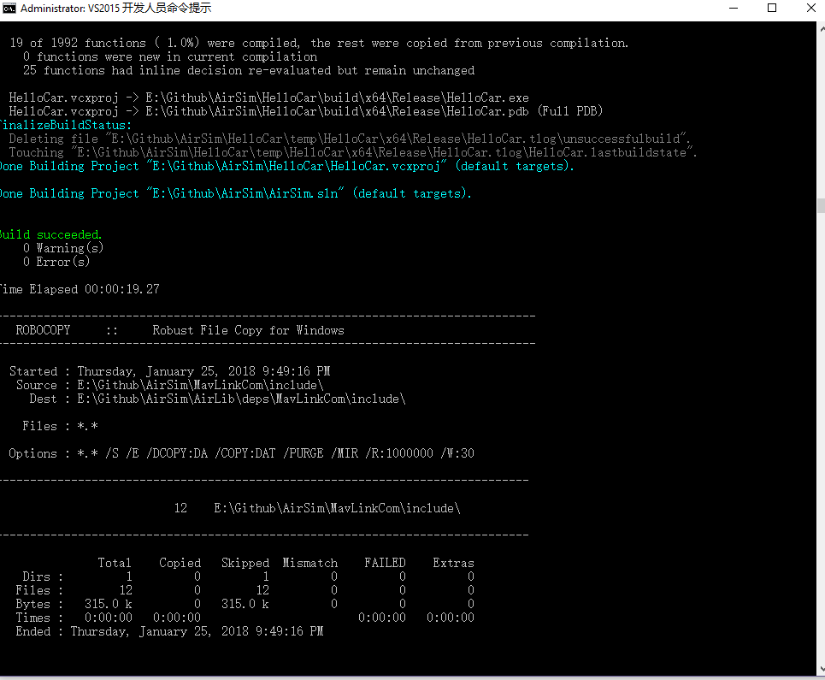Click the vertical scrollbar thumb
Viewport: 825px width, 680px height.
[x=821, y=205]
